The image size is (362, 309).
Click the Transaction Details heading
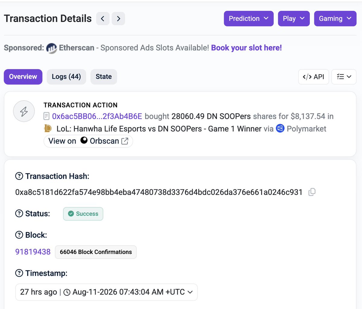tap(48, 19)
